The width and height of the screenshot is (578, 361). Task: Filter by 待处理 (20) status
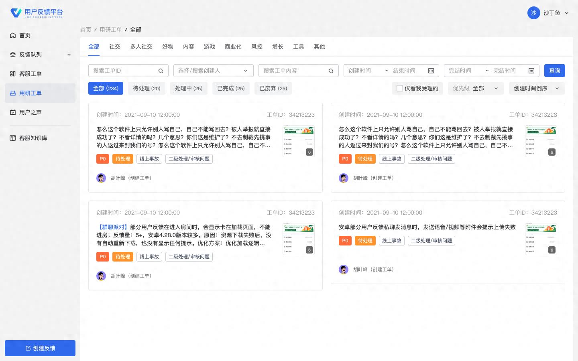147,88
